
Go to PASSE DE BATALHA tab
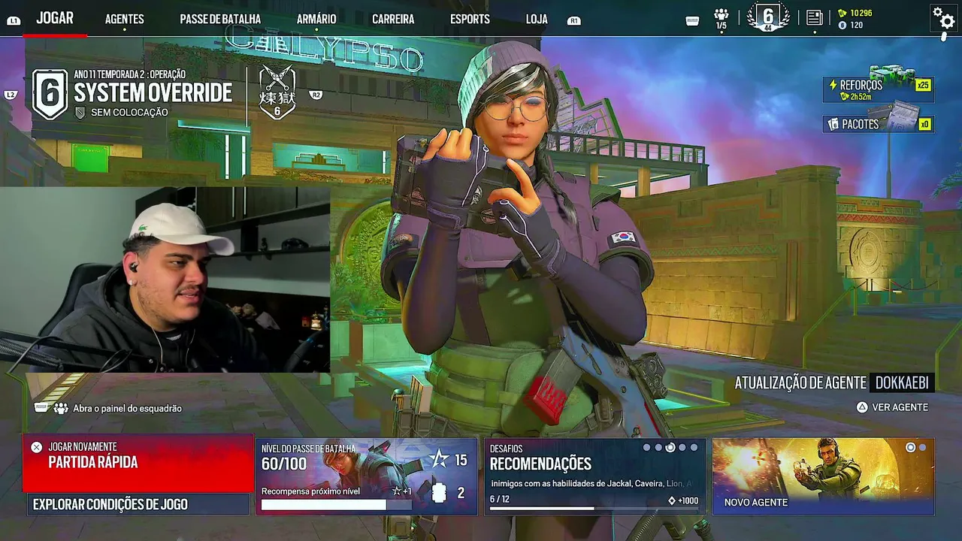point(220,20)
